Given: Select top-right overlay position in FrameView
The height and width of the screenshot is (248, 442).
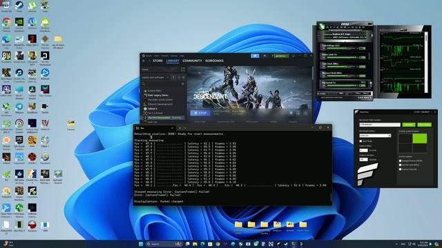Looking at the screenshot, I should click(420, 138).
